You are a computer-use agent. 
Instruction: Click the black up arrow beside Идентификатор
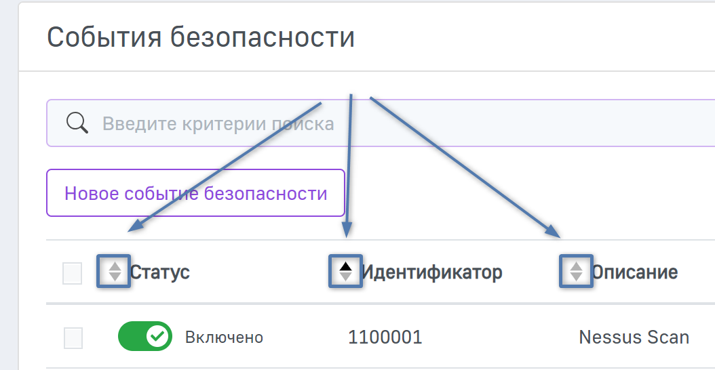click(346, 266)
